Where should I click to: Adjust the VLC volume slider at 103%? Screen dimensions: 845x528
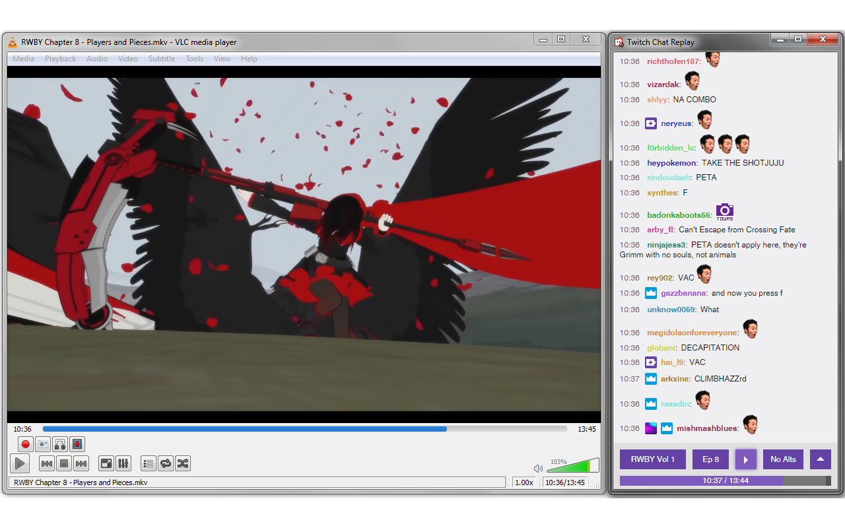pyautogui.click(x=572, y=465)
